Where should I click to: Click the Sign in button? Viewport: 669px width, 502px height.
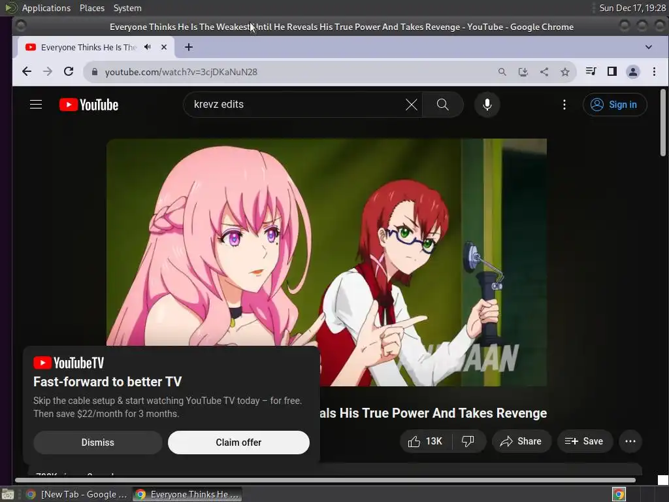[614, 105]
